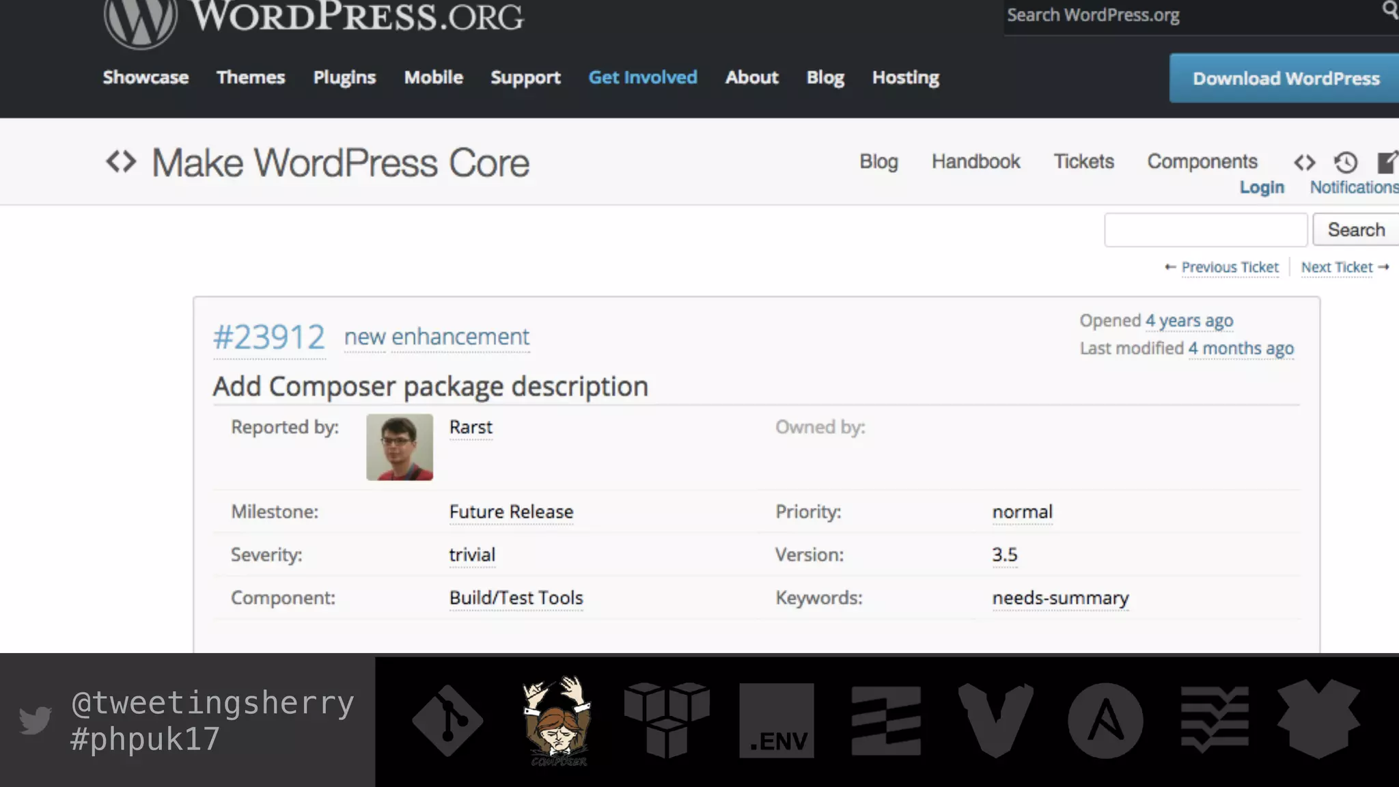
Task: Click the Git logo icon in footer
Action: (x=447, y=721)
